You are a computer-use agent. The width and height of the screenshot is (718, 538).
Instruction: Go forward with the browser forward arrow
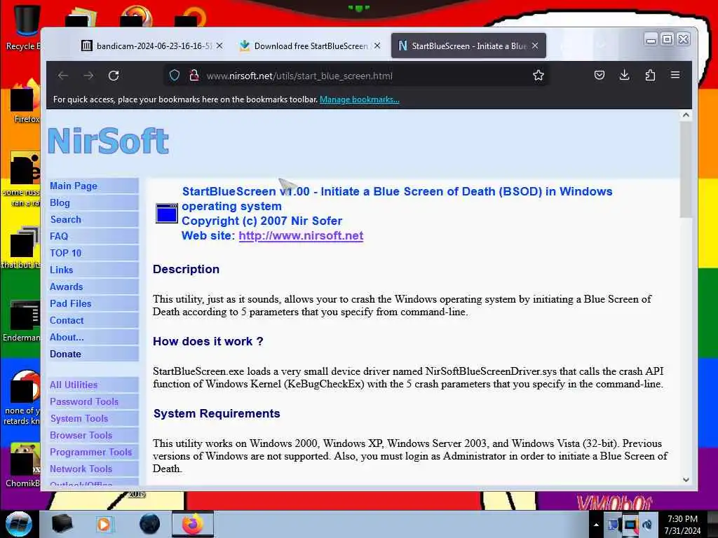point(88,76)
